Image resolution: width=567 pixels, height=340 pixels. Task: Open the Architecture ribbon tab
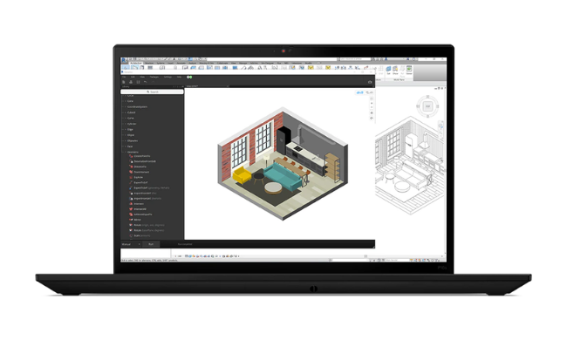[136, 63]
